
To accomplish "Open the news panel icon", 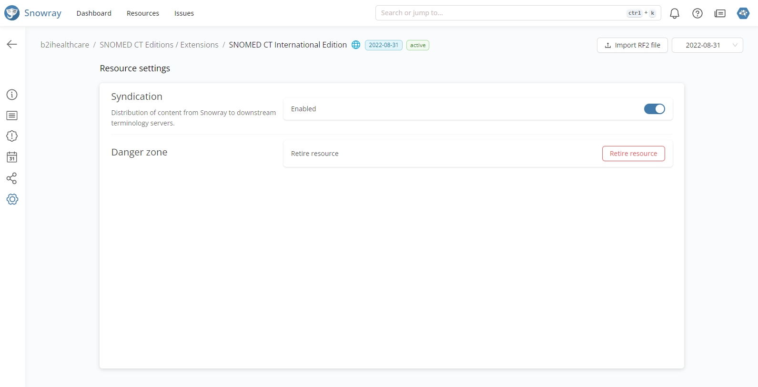I will 720,13.
